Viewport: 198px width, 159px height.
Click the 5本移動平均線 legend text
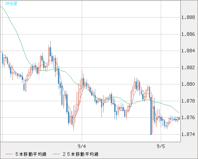[31, 154]
